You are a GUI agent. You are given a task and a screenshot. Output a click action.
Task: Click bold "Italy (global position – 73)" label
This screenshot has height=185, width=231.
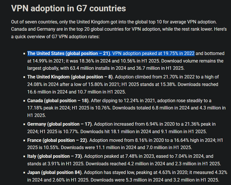(55, 156)
